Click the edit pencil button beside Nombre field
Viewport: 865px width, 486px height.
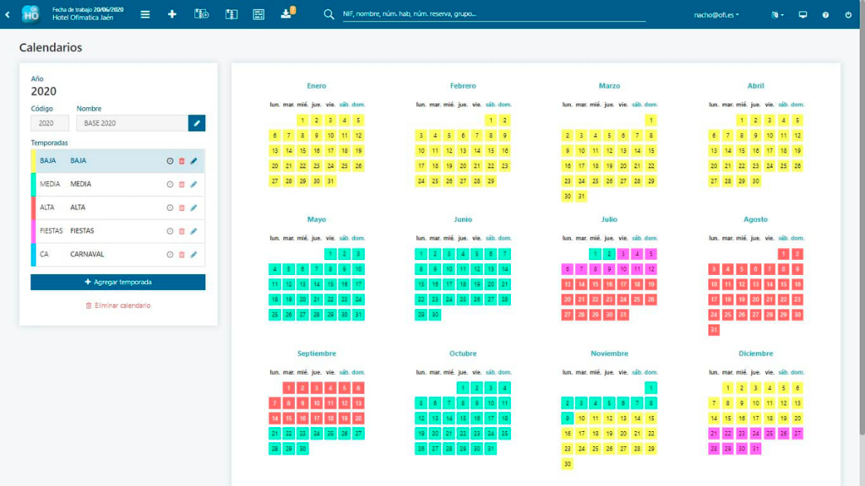197,123
